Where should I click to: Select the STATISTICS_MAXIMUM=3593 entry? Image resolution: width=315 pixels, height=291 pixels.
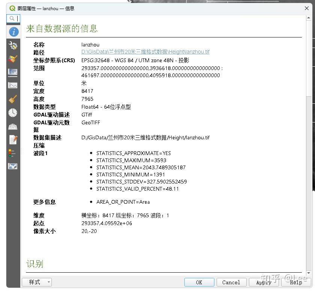[131, 160]
